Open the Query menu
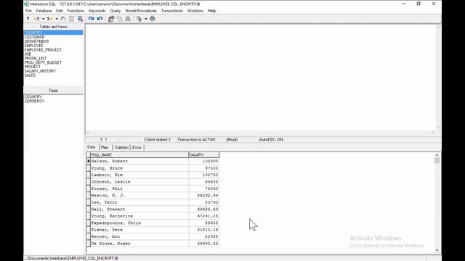 [116, 11]
